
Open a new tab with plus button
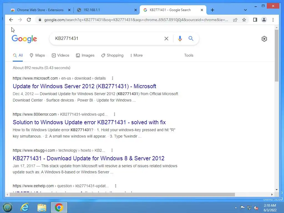pos(212,10)
